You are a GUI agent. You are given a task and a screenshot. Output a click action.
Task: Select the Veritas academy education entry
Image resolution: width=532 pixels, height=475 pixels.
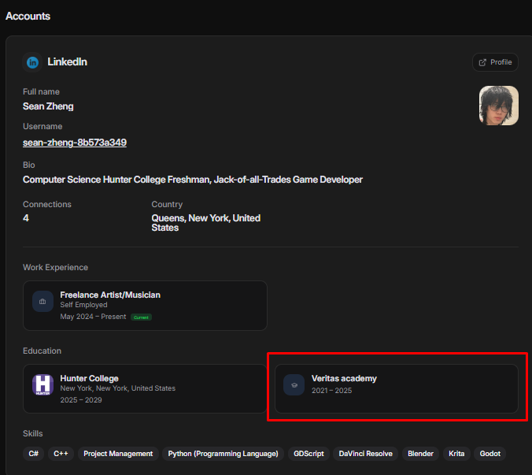397,389
